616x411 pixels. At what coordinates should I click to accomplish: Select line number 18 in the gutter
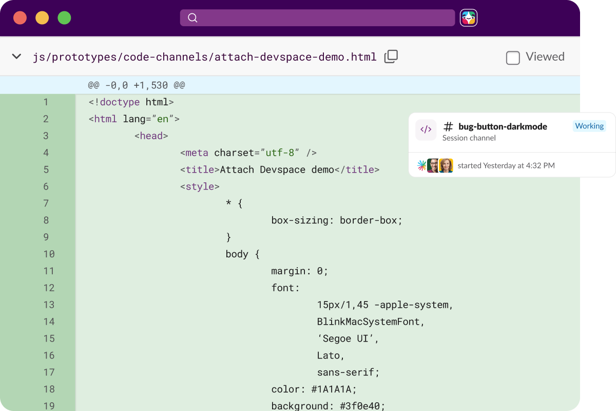coord(49,389)
